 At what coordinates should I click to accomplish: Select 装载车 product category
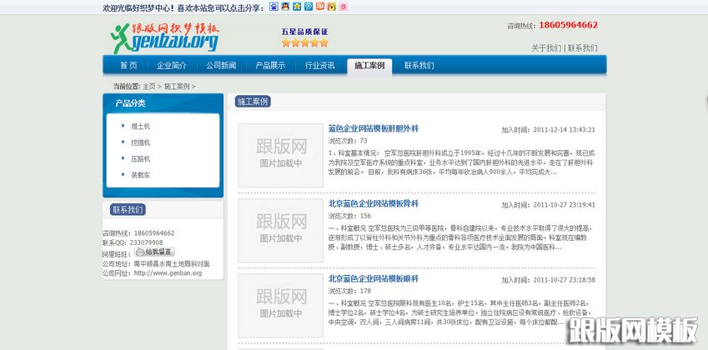point(140,175)
